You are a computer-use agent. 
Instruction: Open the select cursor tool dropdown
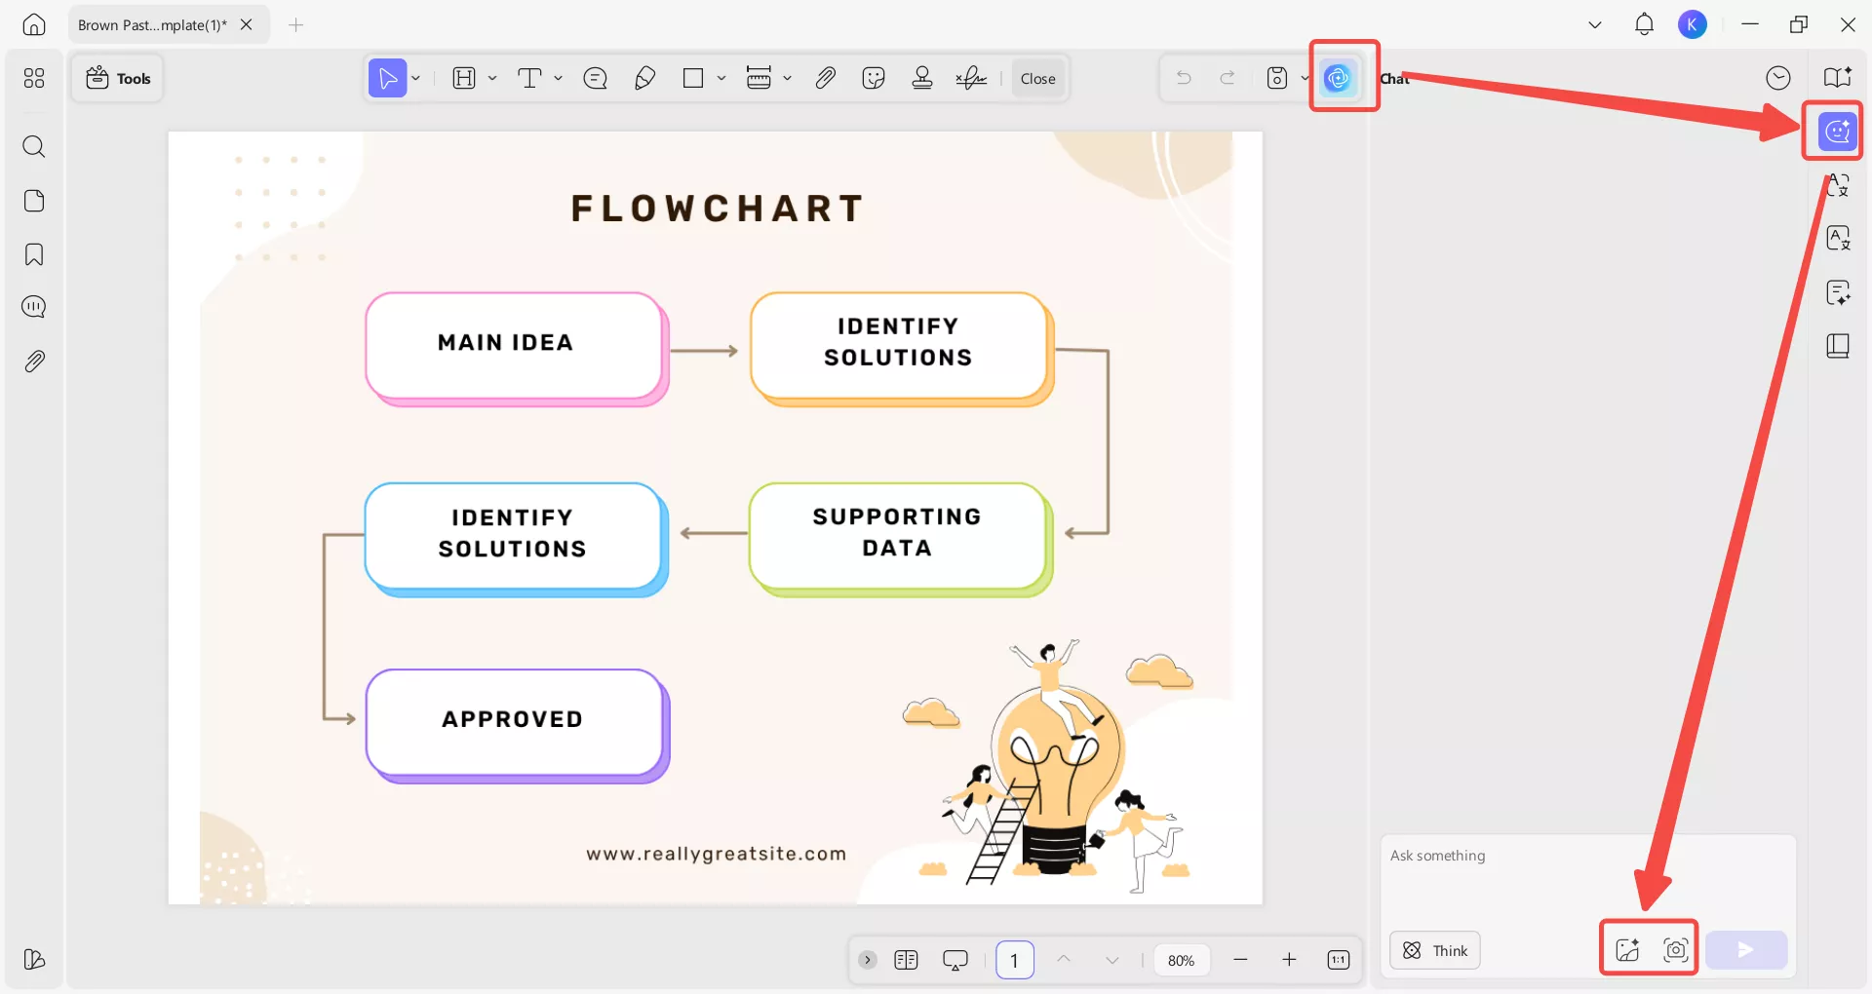point(416,79)
